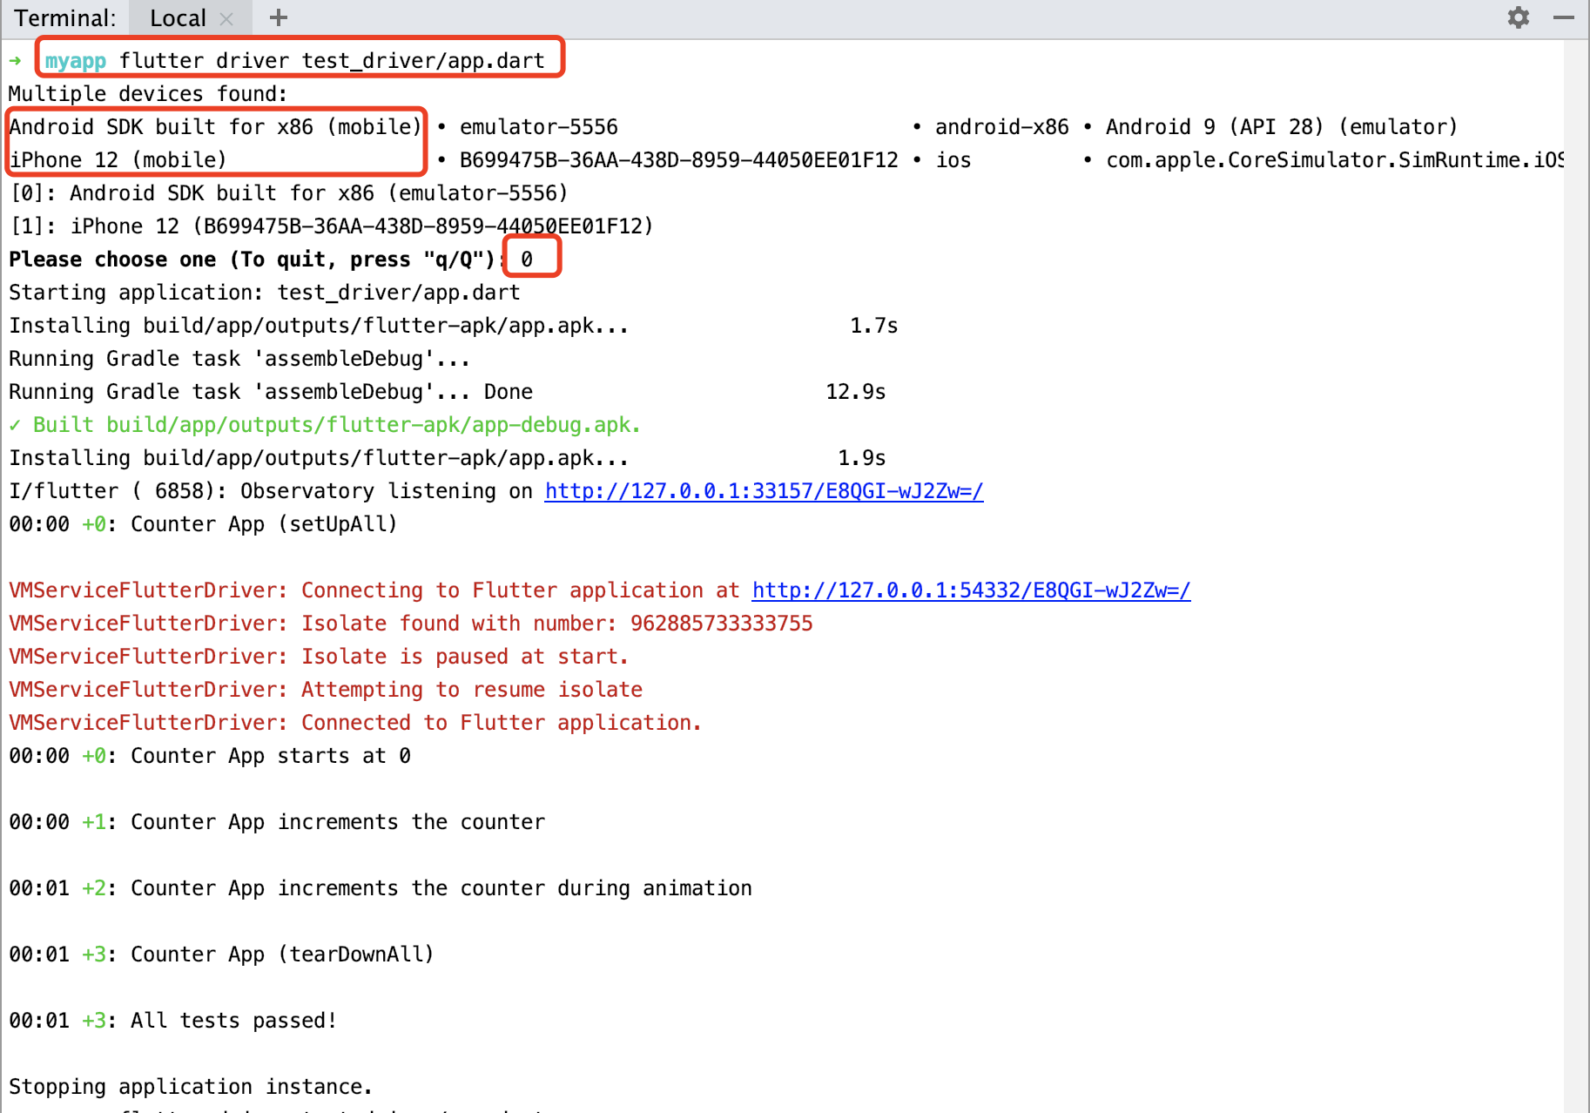Select the Android SDK built for x86 device entry
The width and height of the screenshot is (1590, 1113).
(214, 126)
